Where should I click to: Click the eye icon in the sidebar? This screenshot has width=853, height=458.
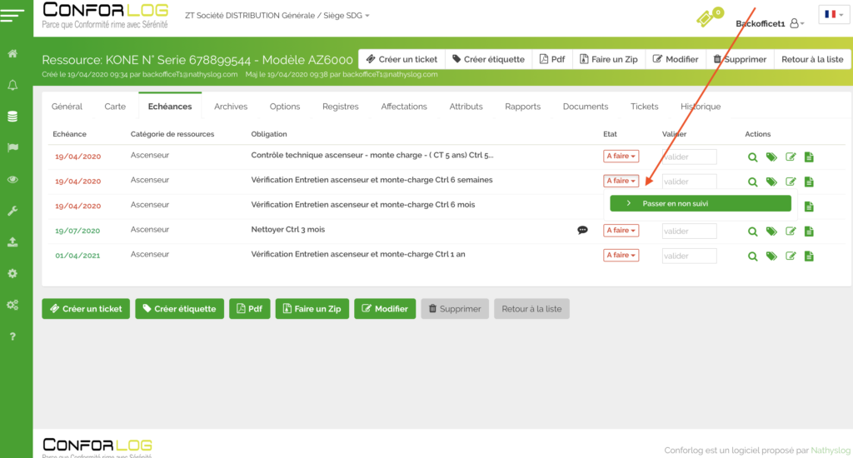[x=12, y=179]
